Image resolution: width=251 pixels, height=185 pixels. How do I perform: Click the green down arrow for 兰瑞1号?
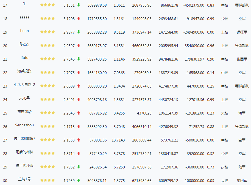[x=79, y=180]
